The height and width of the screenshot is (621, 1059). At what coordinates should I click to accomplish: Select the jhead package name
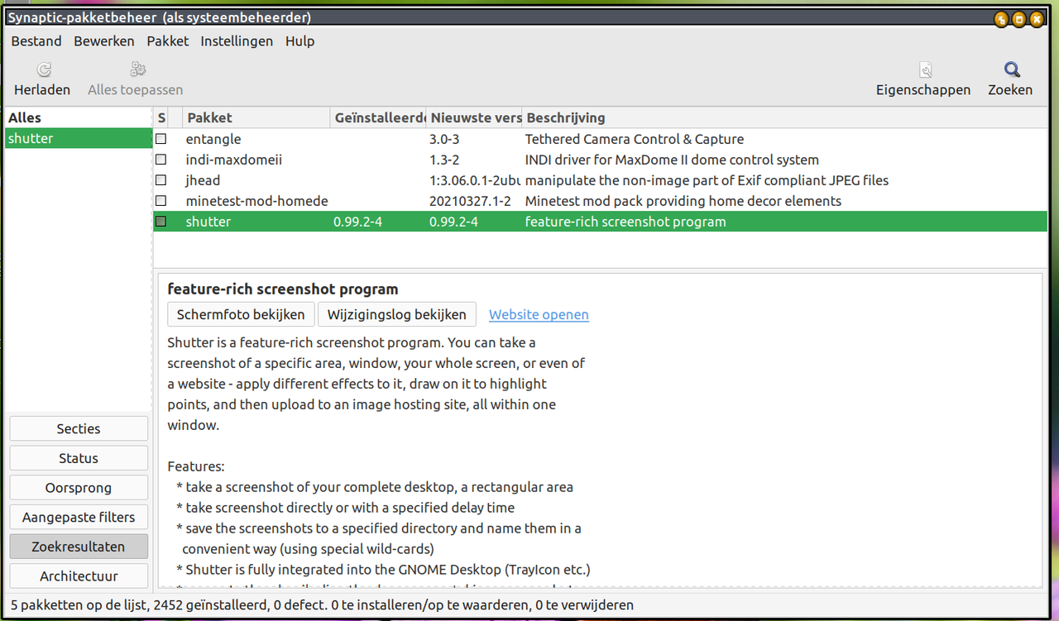coord(203,180)
